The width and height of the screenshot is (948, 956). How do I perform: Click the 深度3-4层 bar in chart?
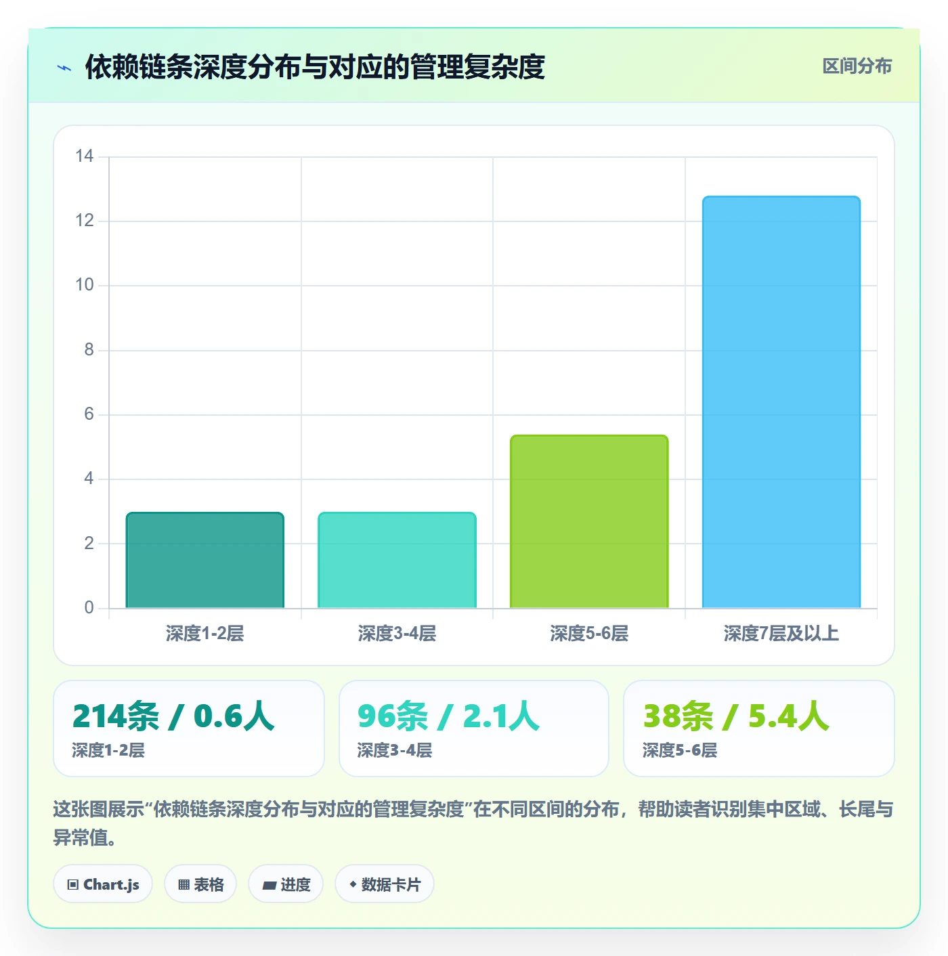coord(397,560)
